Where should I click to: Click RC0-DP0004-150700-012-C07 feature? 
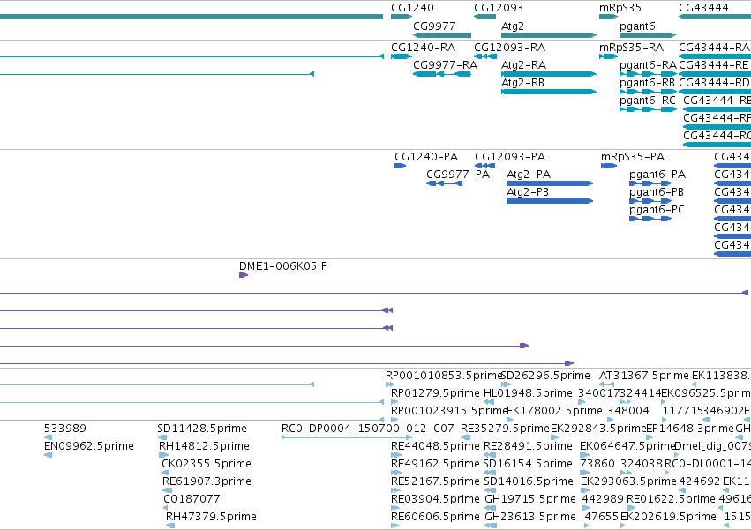[347, 437]
